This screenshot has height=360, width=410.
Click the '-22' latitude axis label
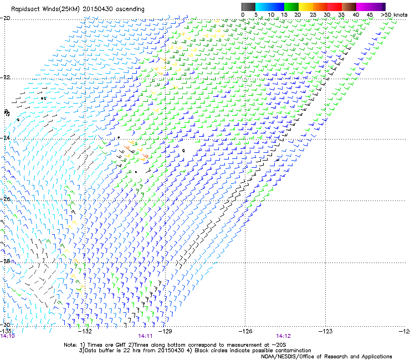point(5,78)
